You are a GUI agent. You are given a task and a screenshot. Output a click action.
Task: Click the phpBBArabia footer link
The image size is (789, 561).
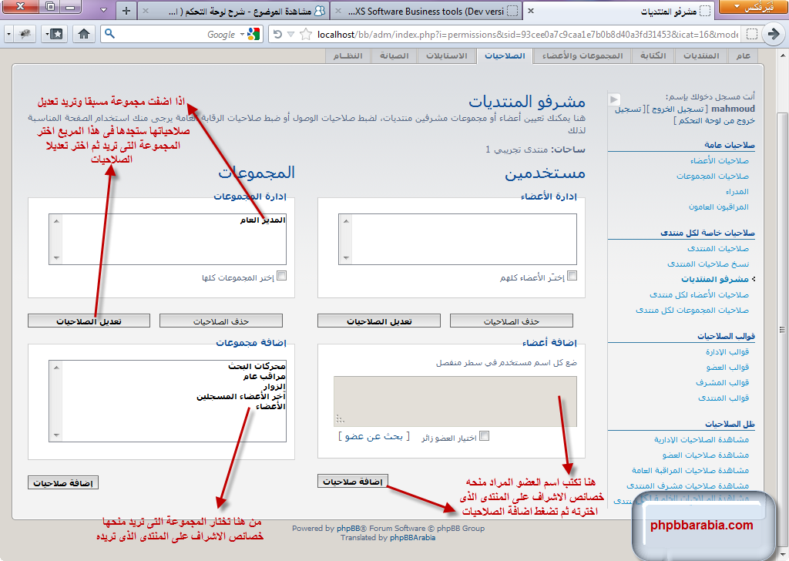pyautogui.click(x=413, y=537)
